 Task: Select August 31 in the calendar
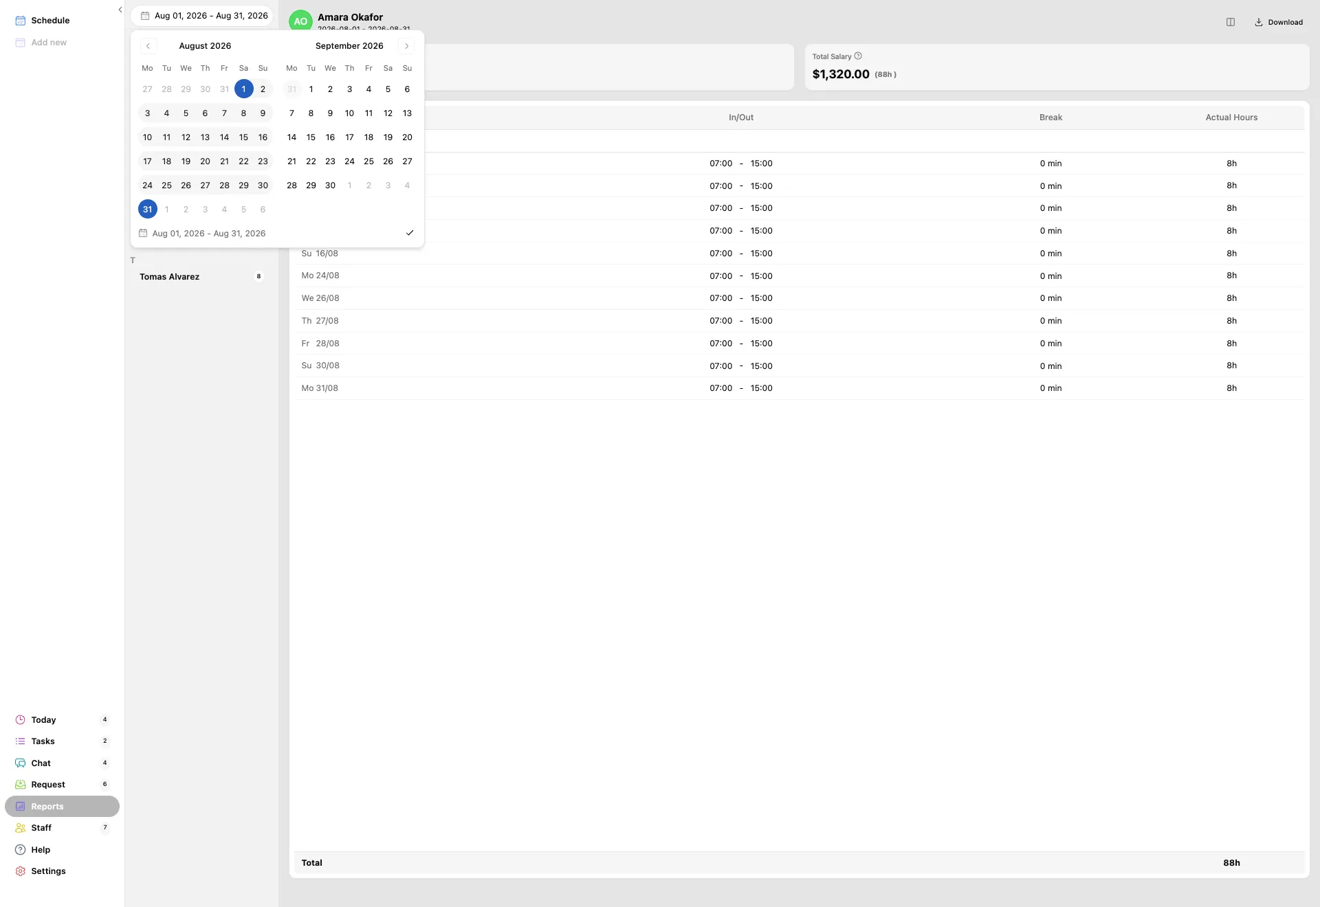(x=147, y=210)
